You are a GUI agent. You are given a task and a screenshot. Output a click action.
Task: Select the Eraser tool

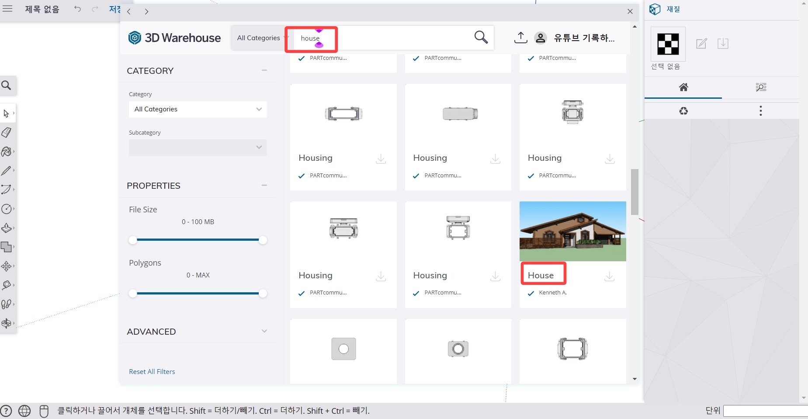pyautogui.click(x=7, y=132)
